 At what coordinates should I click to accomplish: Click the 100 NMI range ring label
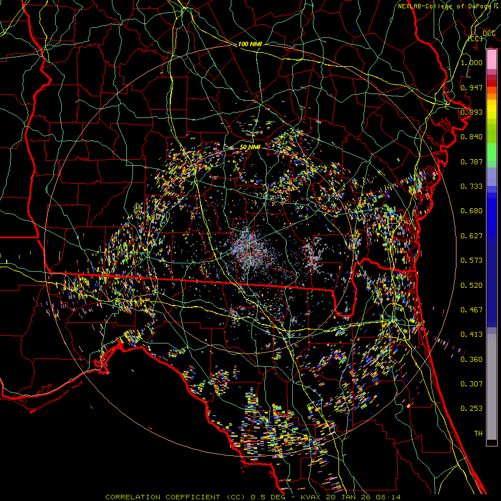(x=249, y=44)
